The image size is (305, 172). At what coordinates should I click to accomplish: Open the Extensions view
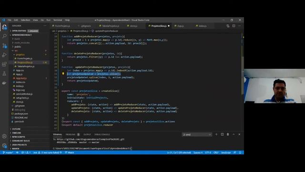tap(4, 64)
